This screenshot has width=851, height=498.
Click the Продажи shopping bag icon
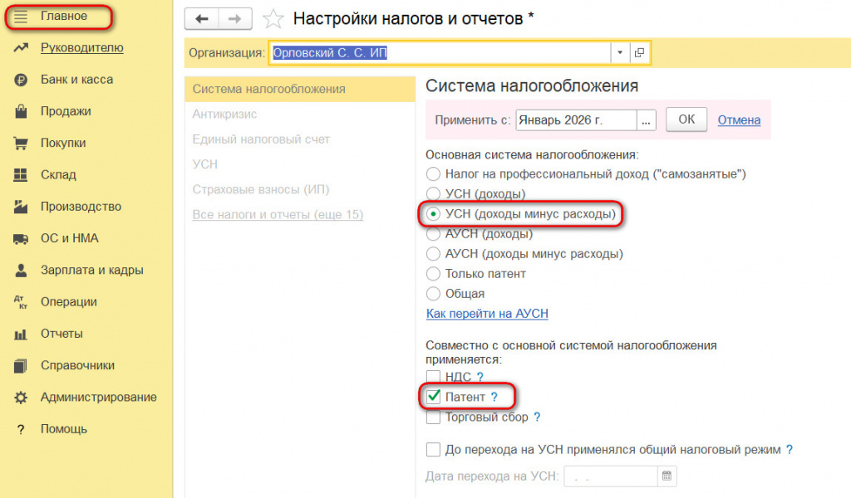21,111
